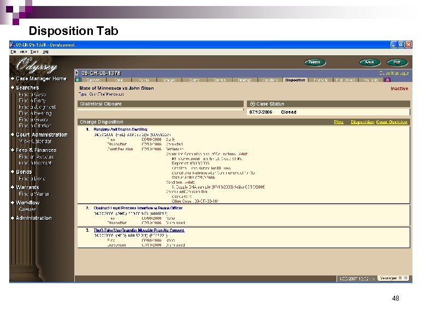Click the Inactive status text
This screenshot has height=311, width=425.
pos(399,89)
